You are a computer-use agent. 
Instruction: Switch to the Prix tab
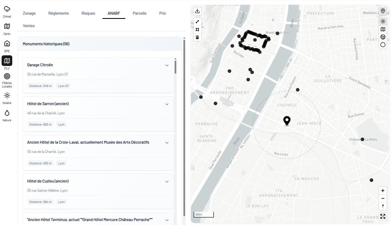coord(163,13)
